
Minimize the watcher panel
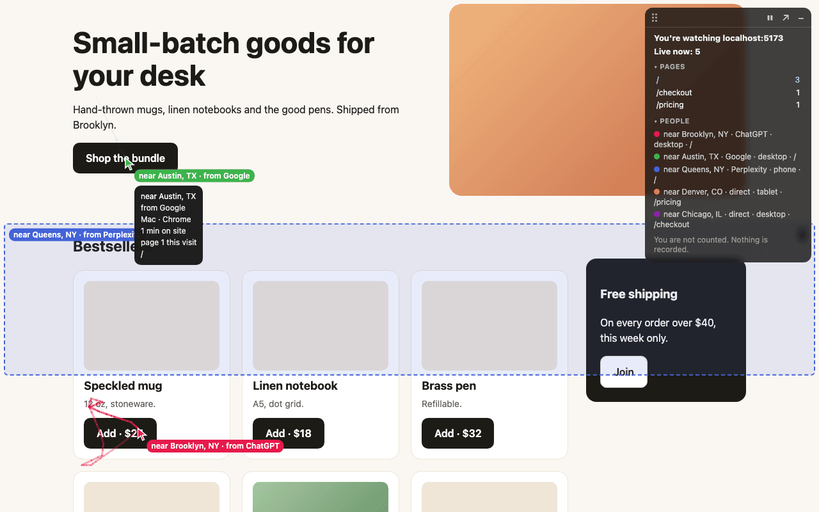pos(801,18)
